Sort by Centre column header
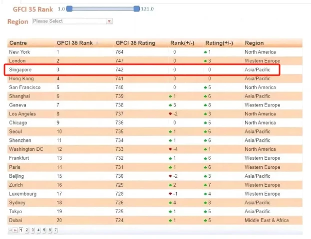This screenshot has width=311, height=239. tap(18, 43)
